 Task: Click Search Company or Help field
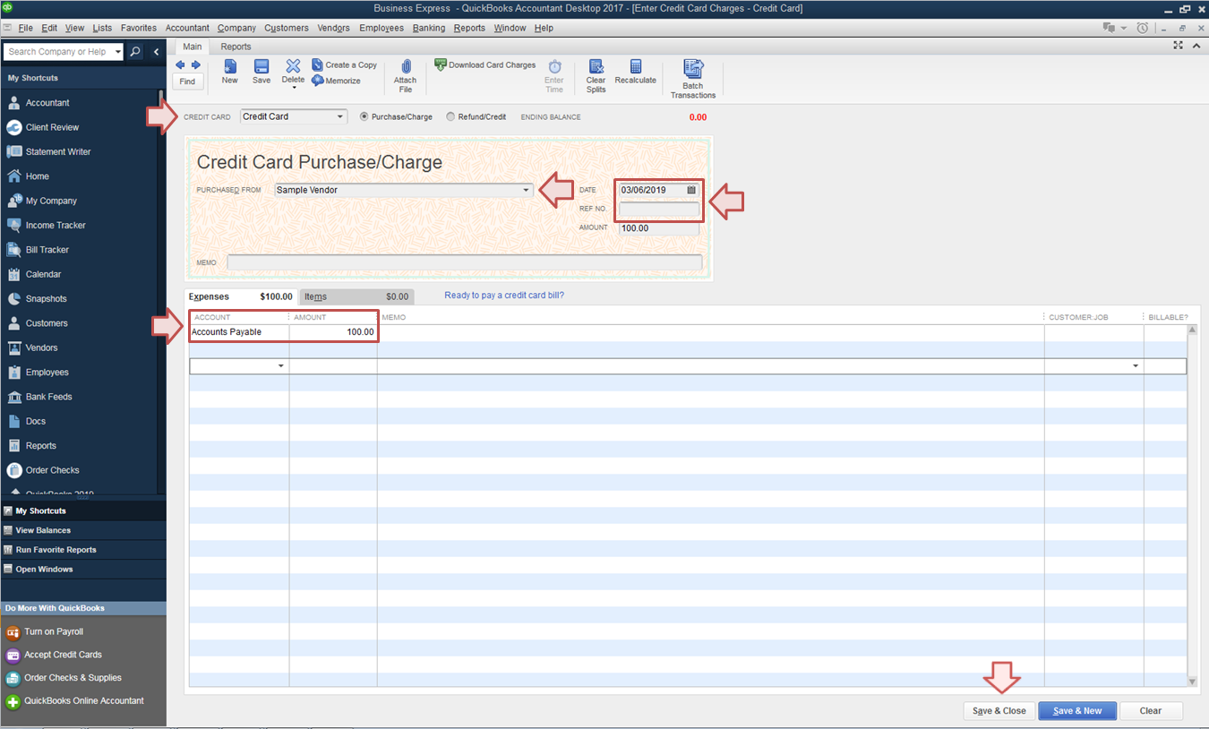click(59, 52)
